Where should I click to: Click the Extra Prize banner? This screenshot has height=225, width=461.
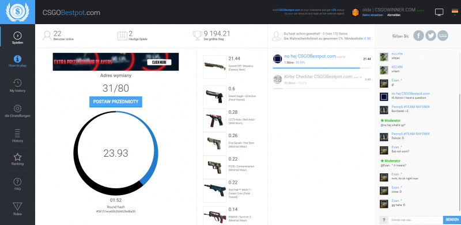point(116,62)
